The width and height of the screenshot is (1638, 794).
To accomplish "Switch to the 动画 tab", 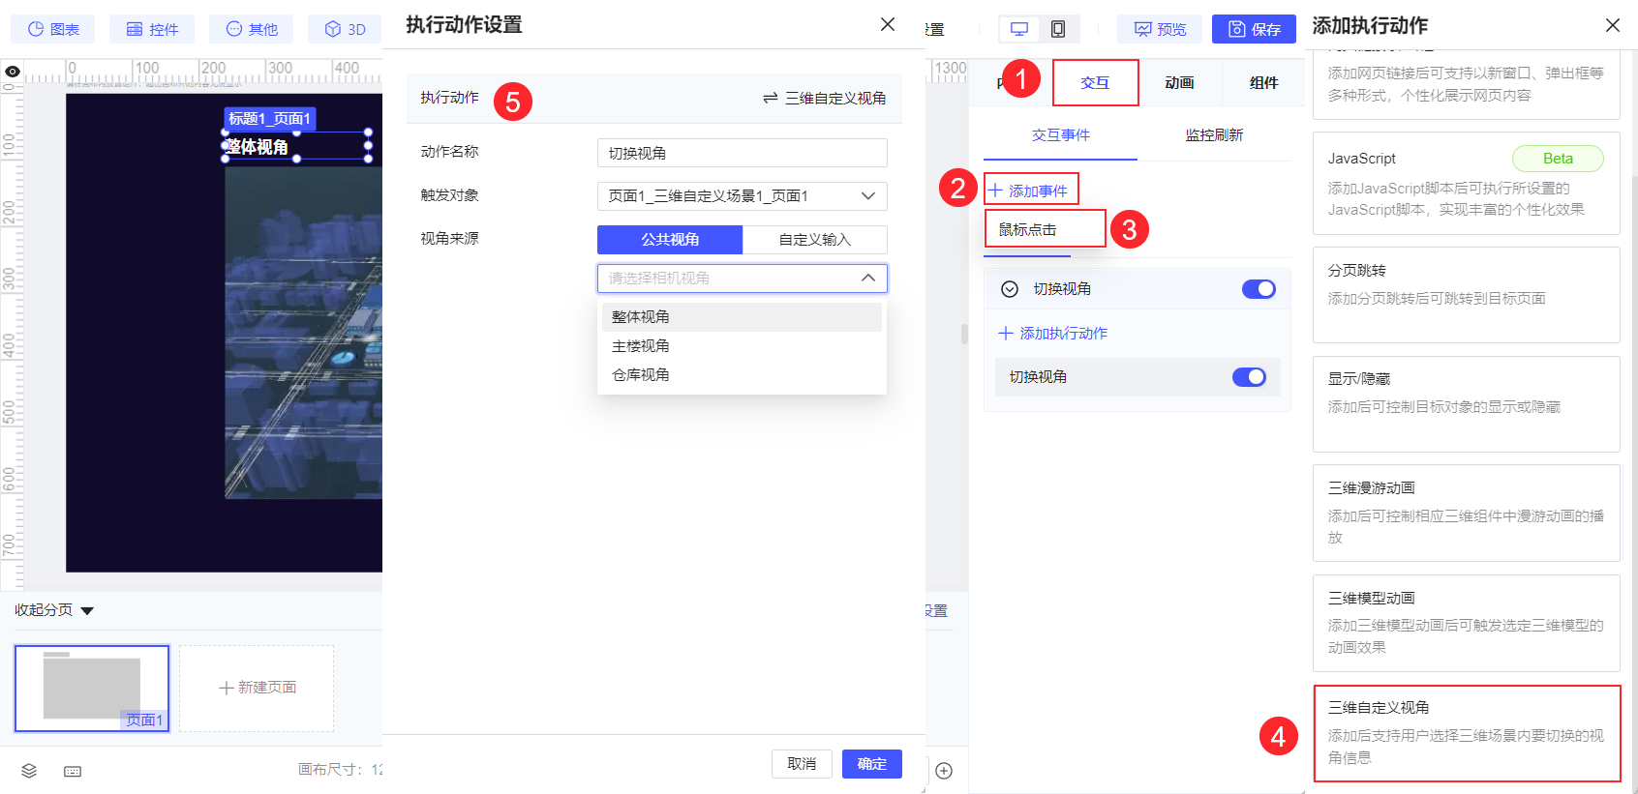I will 1179,82.
